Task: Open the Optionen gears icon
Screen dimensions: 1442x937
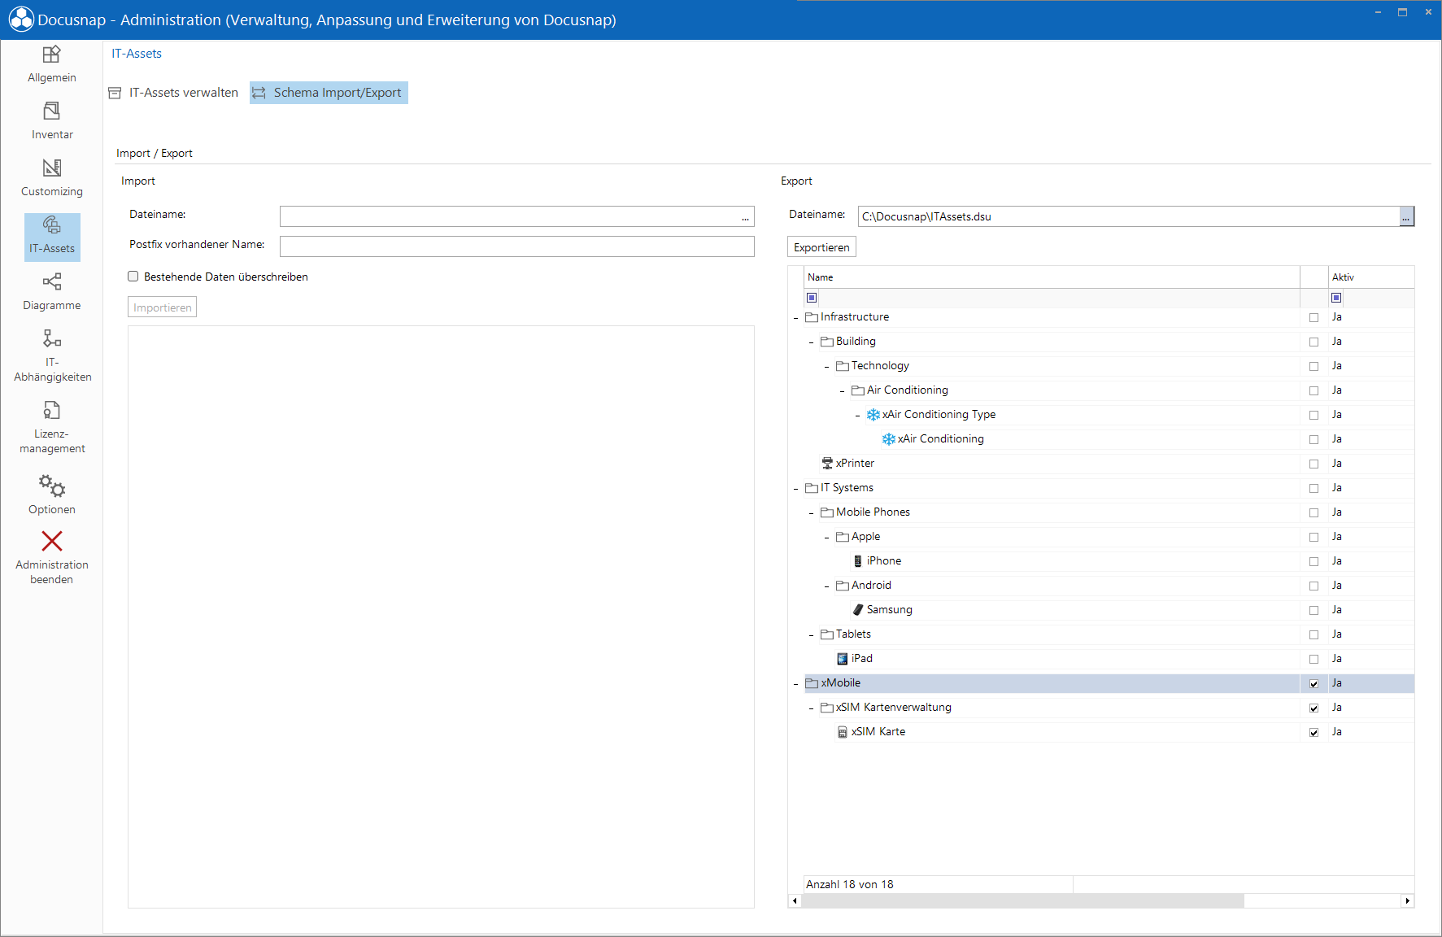Action: [52, 486]
